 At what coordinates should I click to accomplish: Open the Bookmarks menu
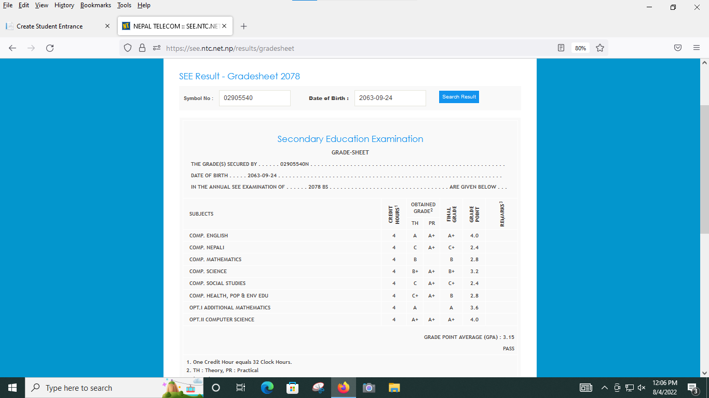[x=96, y=5]
